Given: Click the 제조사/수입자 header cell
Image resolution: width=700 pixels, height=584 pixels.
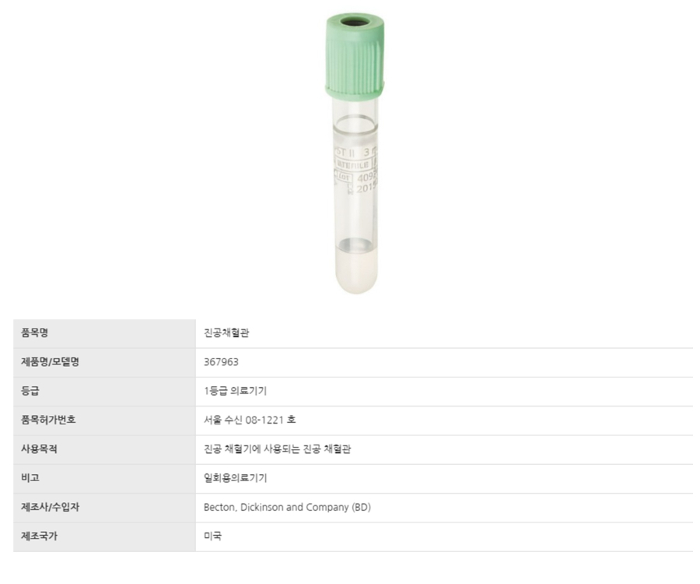Looking at the screenshot, I should click(x=50, y=507).
